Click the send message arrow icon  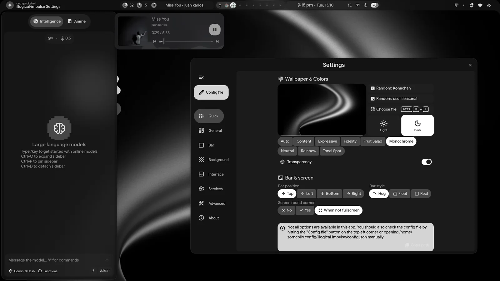[x=107, y=260]
